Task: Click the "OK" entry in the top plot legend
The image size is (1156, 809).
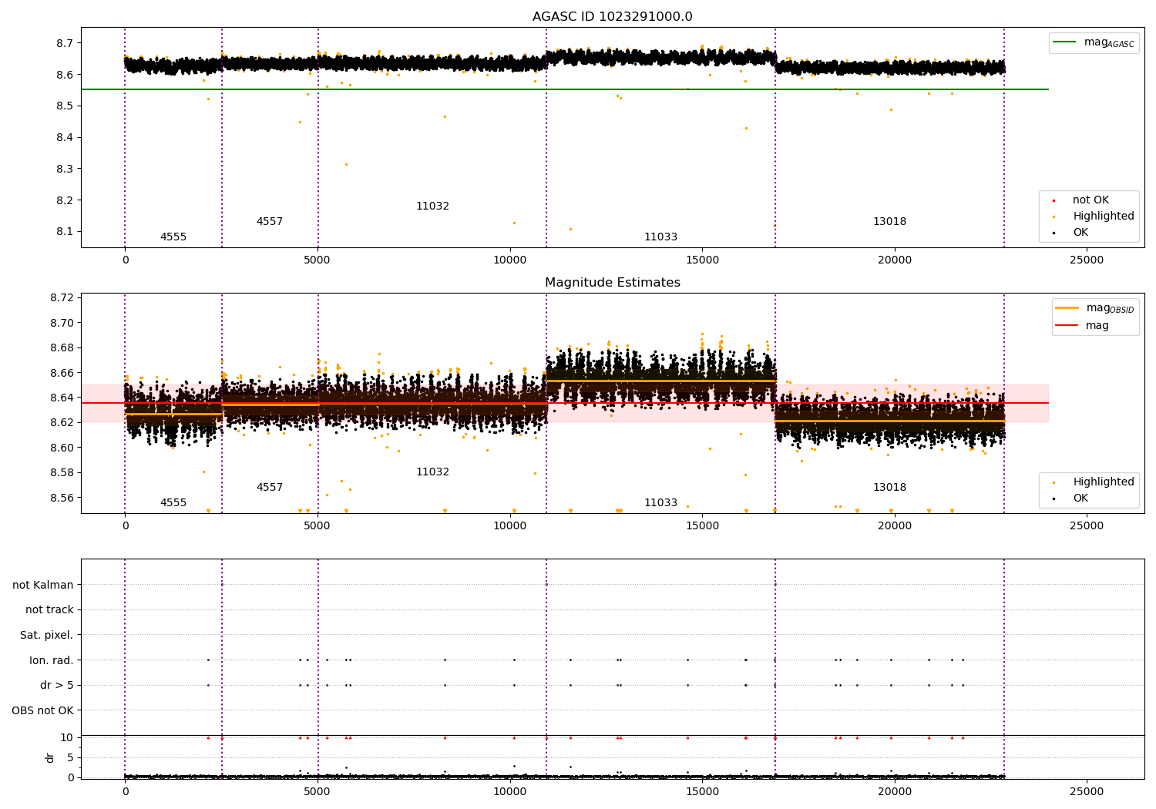Action: pos(1080,232)
